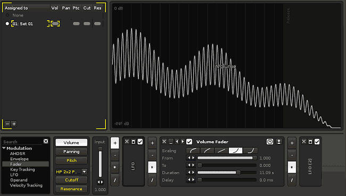This screenshot has height=196, width=346.
Task: Adjust the Duration value with its arrow stepper
Action: point(191,173)
